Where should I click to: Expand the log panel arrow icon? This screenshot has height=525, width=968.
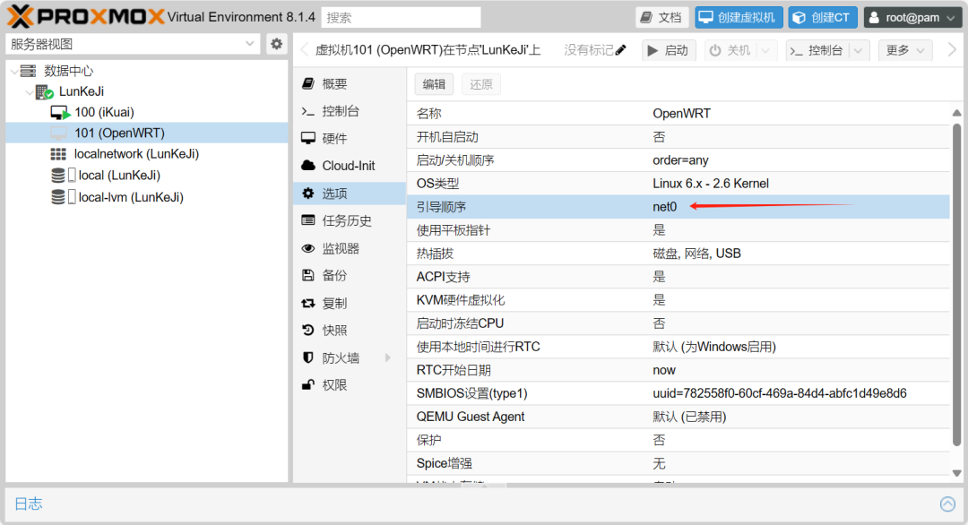pyautogui.click(x=947, y=504)
